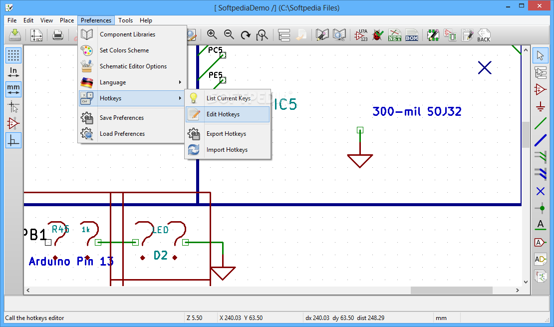Select Import Hotkeys
The width and height of the screenshot is (554, 327).
click(228, 150)
